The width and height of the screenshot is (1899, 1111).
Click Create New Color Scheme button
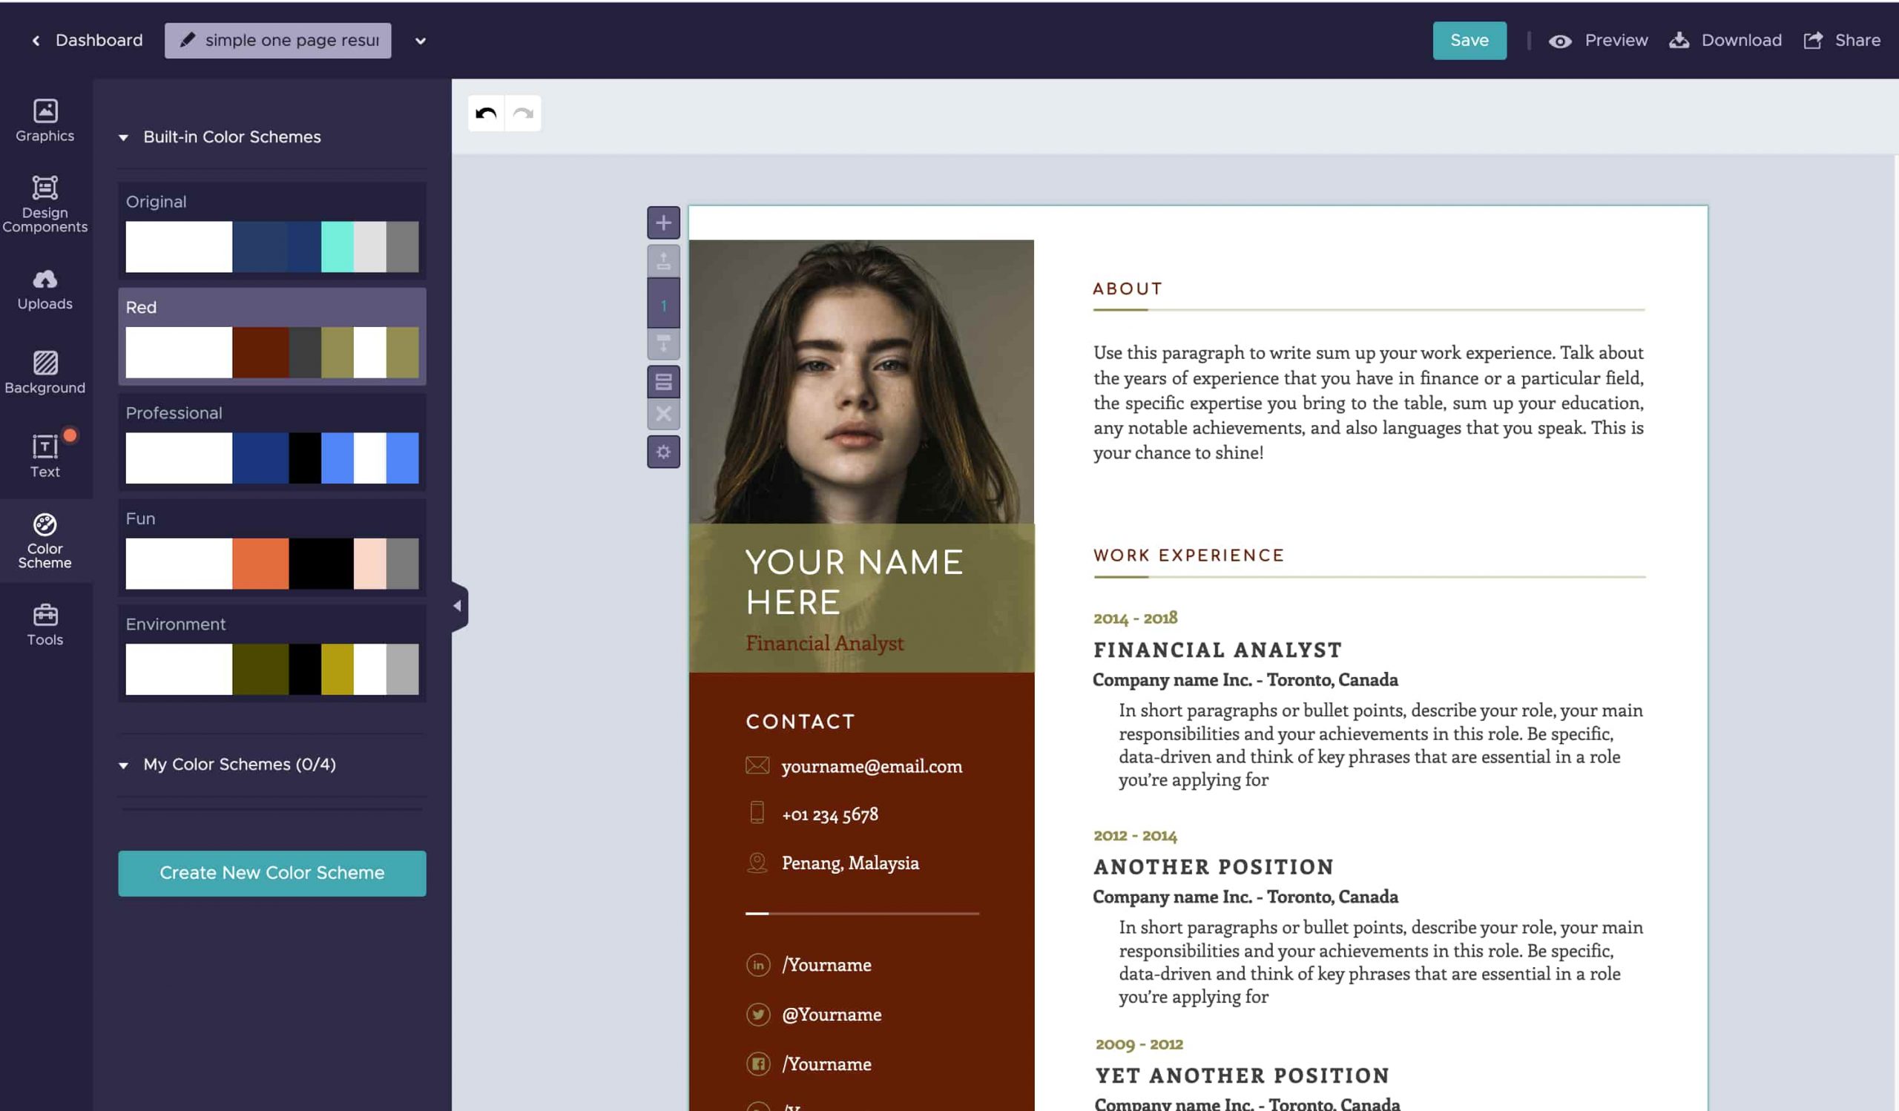pos(271,873)
